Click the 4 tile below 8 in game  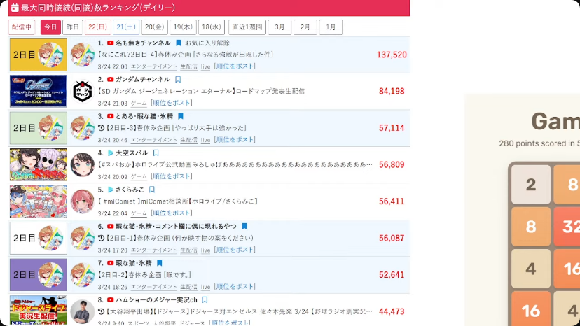point(531,269)
